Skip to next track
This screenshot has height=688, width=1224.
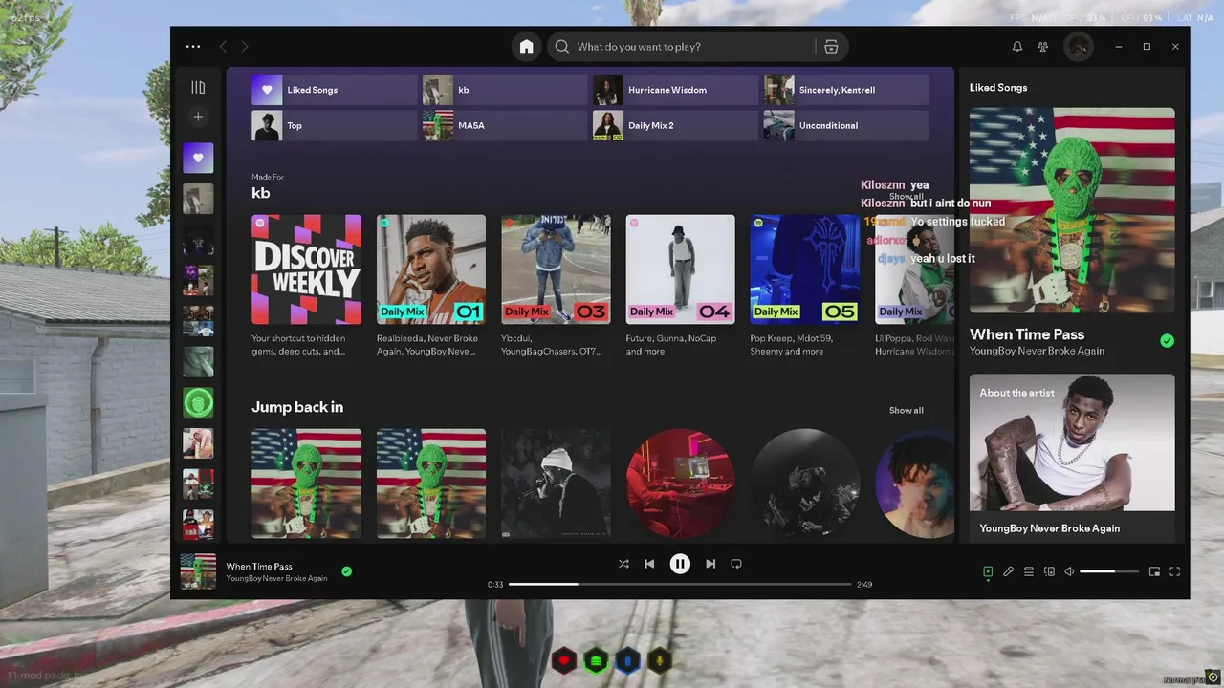[710, 564]
